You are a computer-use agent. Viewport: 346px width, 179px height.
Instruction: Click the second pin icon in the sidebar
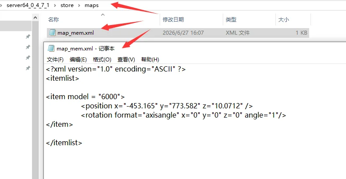tap(28, 47)
